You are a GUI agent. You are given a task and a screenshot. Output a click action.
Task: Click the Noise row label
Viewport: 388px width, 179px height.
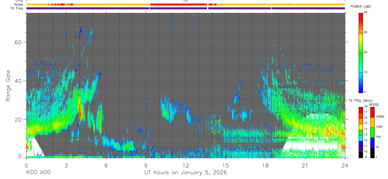[19, 4]
